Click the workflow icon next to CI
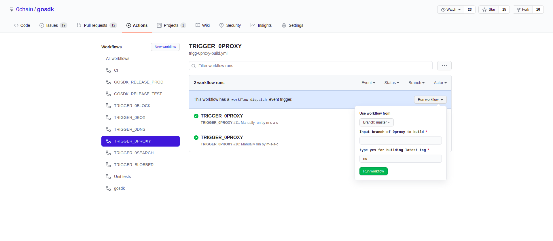This screenshot has width=553, height=241. coord(108,70)
